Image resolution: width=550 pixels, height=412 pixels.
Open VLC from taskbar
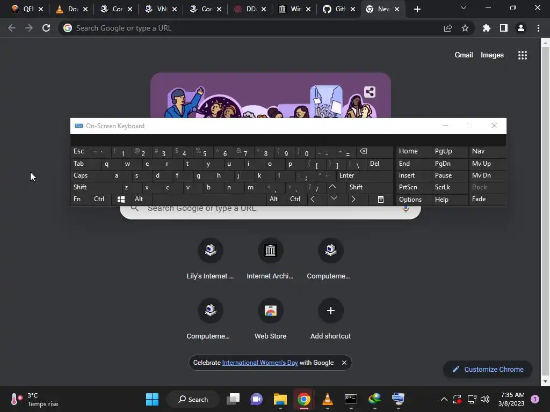[x=327, y=399]
